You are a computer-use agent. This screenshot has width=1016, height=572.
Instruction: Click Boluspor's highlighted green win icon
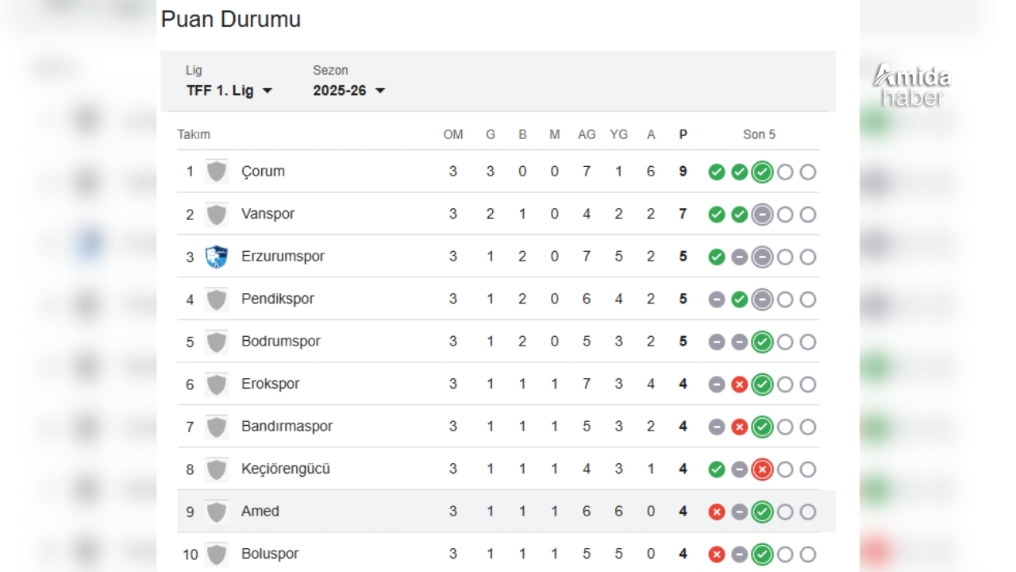(x=762, y=555)
